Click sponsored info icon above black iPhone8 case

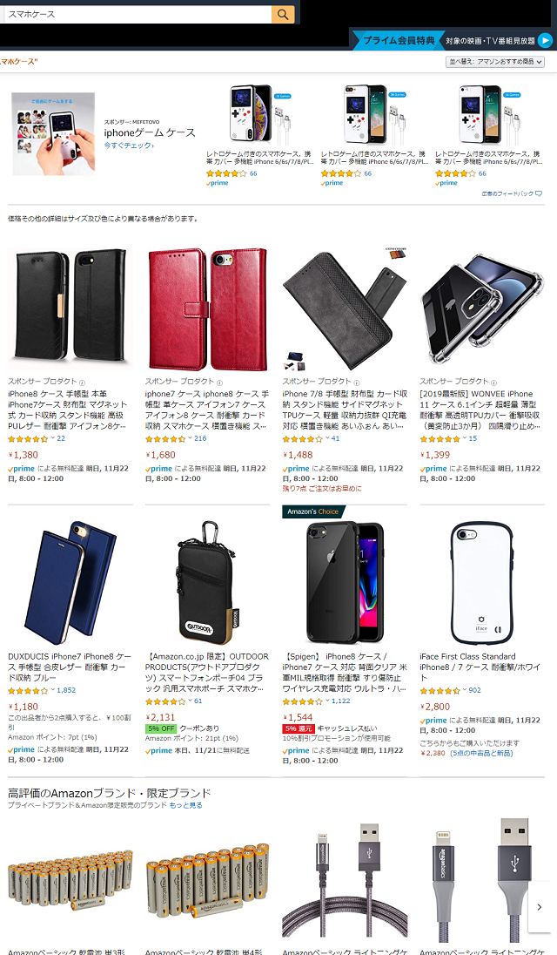[82, 383]
